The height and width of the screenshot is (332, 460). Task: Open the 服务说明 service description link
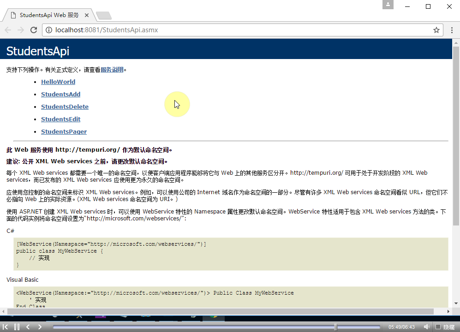[112, 69]
